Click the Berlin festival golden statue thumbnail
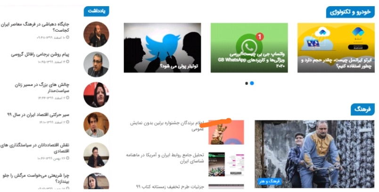 (226, 132)
